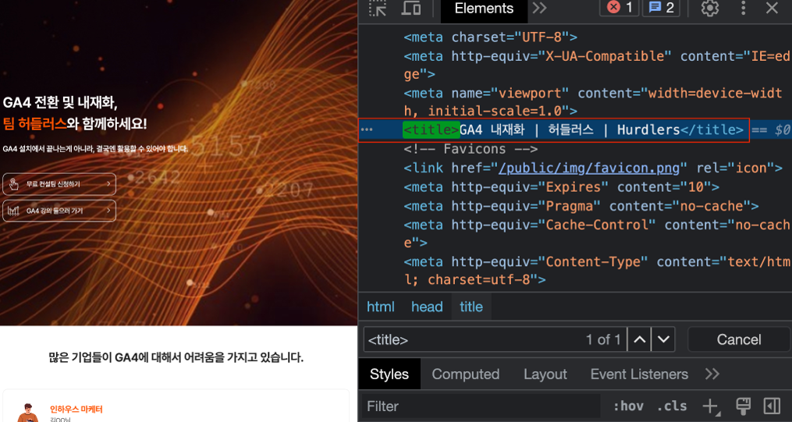Select title in the breadcrumb bar
The width and height of the screenshot is (792, 422).
[471, 307]
